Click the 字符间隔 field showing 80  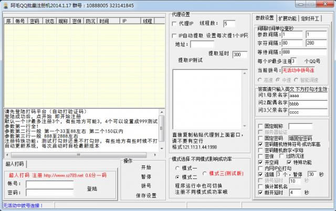click(x=292, y=43)
